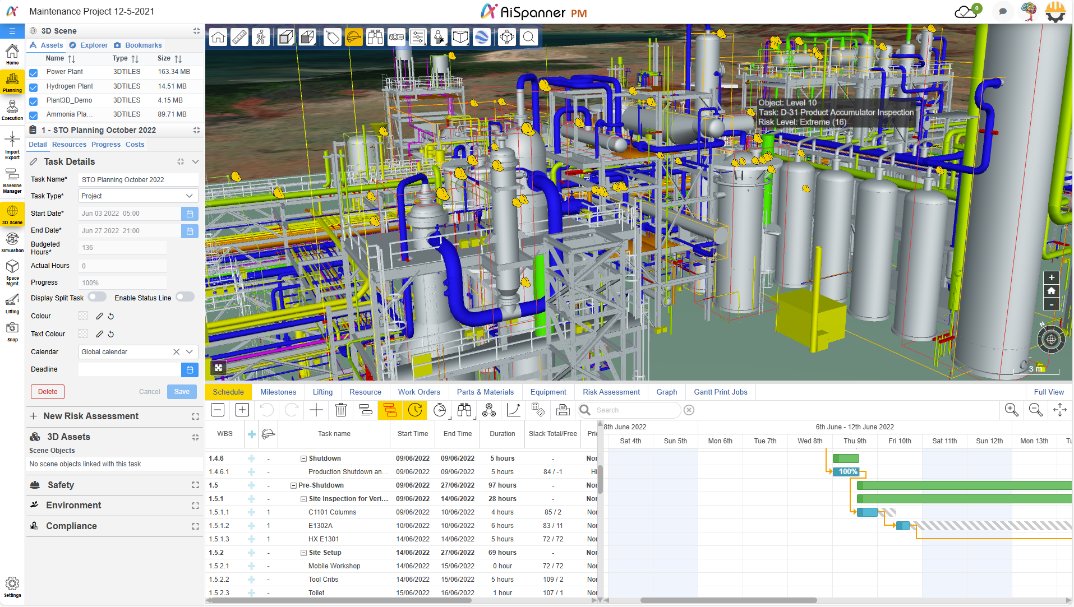Activate the walk mode person icon
The width and height of the screenshot is (1074, 607).
tap(261, 38)
